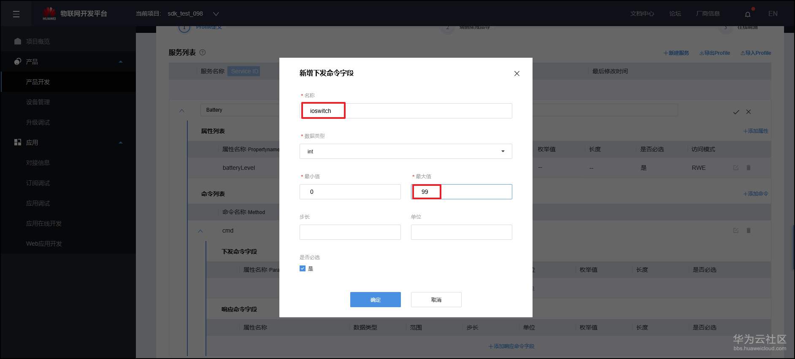Click the Service ID tag
The height and width of the screenshot is (359, 795).
coord(244,71)
